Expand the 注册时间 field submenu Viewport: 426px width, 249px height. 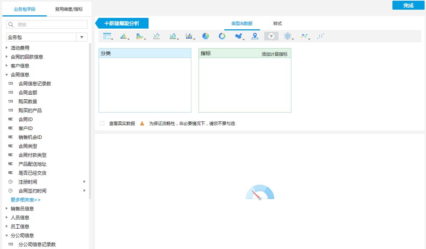(x=84, y=181)
